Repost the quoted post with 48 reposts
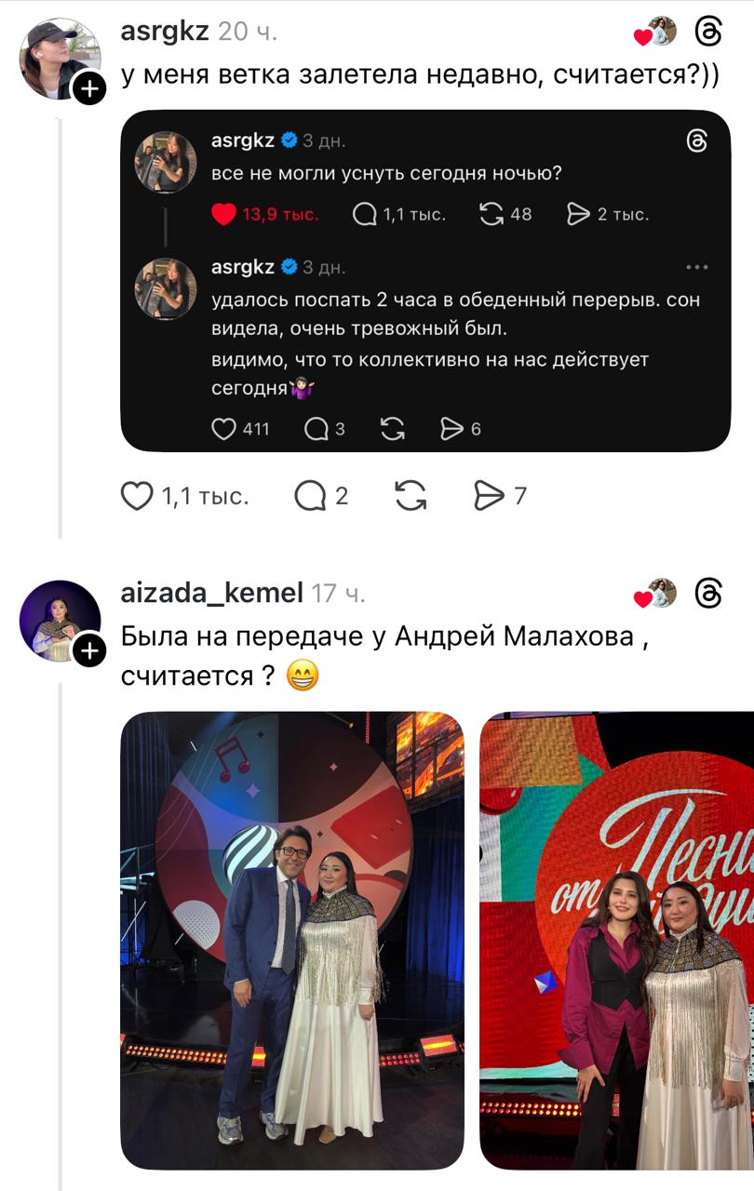The width and height of the screenshot is (754, 1191). coord(491,215)
